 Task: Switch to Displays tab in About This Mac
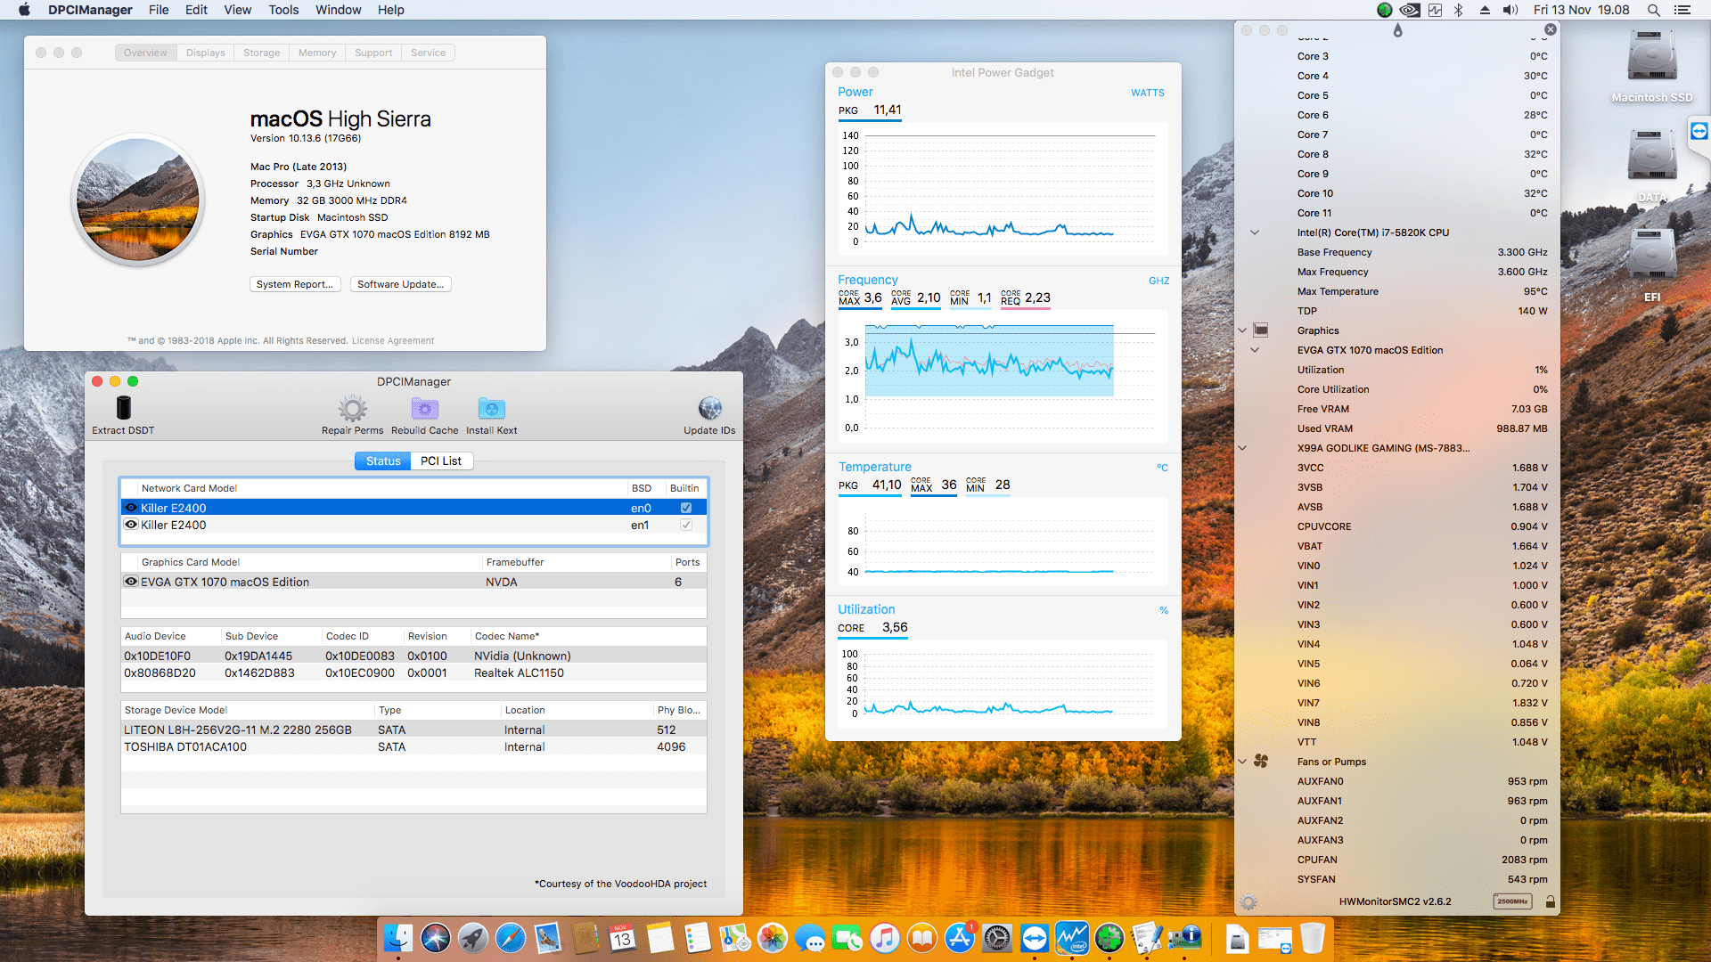tap(206, 53)
